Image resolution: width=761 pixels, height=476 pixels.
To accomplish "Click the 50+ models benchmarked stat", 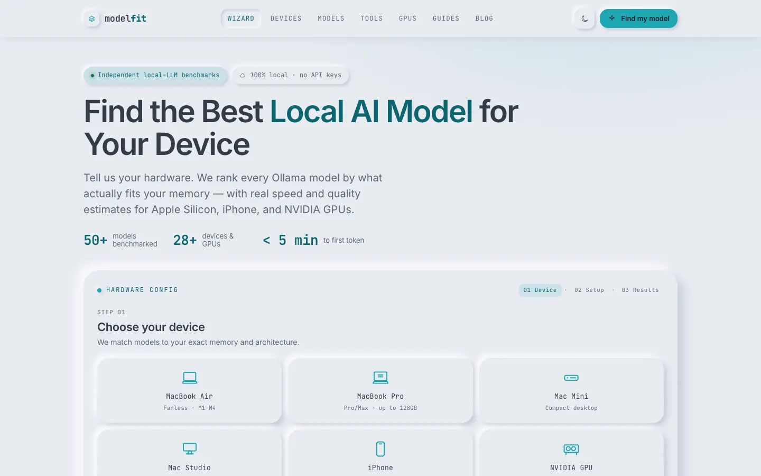I will 120,240.
